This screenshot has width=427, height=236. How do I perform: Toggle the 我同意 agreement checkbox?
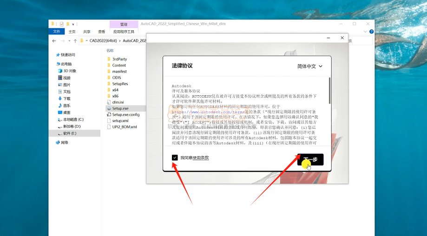175,158
